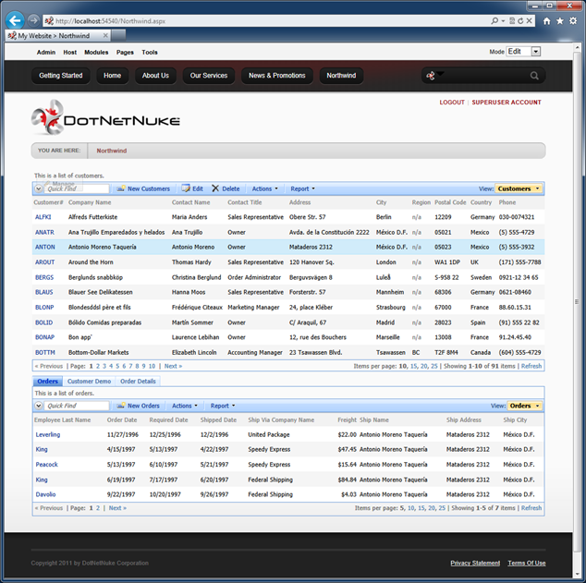Focus the customers Quick Find field
Screen dimensions: 586x583
(77, 189)
